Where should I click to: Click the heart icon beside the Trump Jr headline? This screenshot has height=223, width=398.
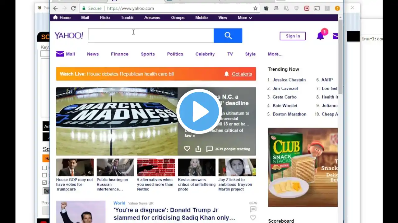tap(253, 218)
